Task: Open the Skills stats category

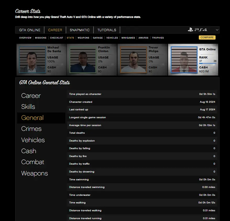Action: (x=28, y=107)
